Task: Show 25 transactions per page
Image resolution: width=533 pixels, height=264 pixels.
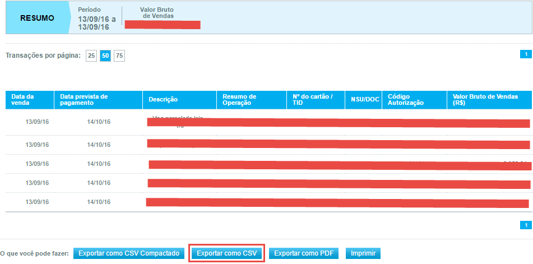Action: [x=91, y=55]
